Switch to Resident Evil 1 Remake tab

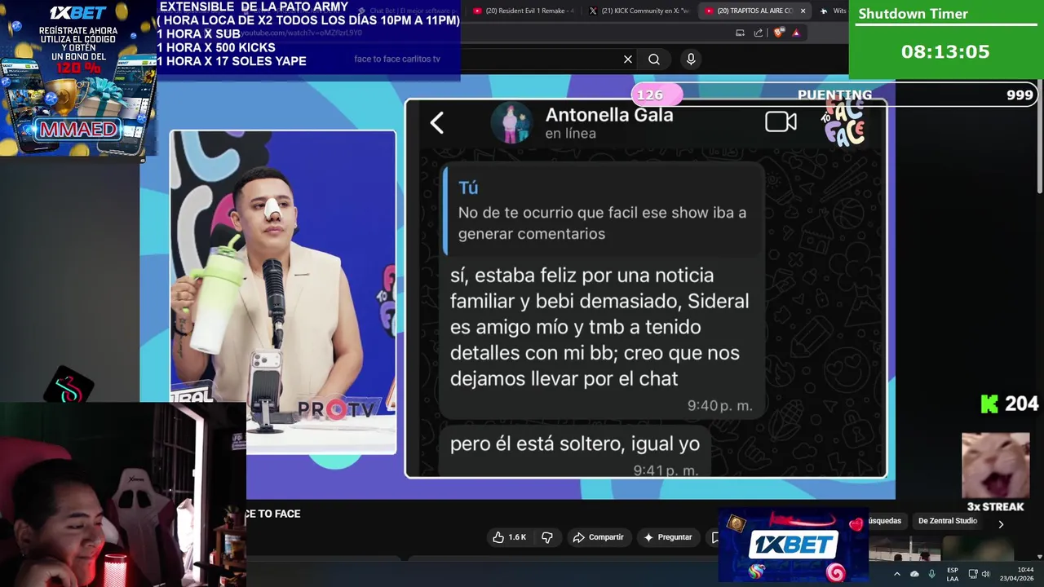[523, 11]
